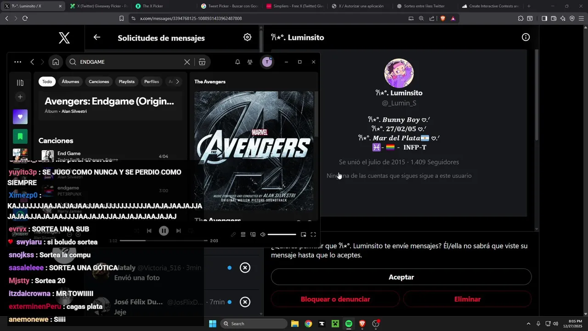588x331 pixels.
Task: Click Bloquear o denunciar
Action: click(x=335, y=299)
